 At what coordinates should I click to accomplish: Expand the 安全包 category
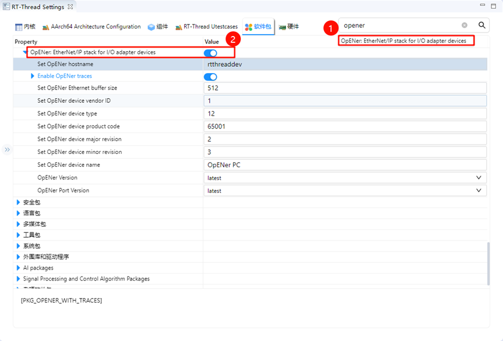pos(18,202)
